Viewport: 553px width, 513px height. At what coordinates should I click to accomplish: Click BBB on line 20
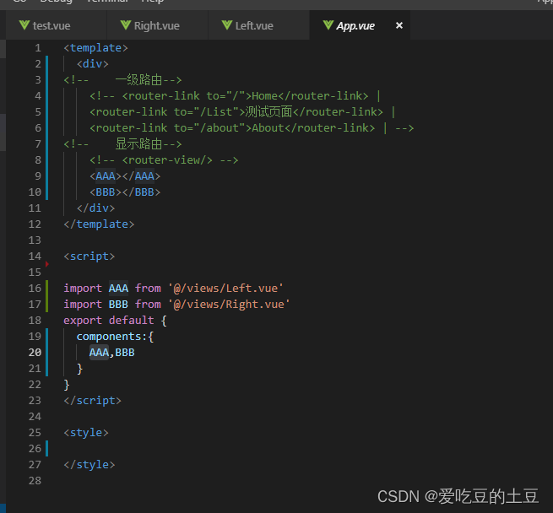(125, 353)
